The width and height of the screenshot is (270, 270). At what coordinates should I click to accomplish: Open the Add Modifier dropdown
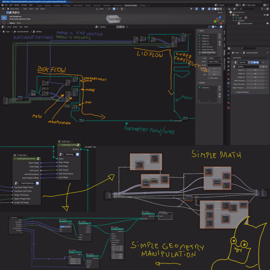pyautogui.click(x=250, y=58)
